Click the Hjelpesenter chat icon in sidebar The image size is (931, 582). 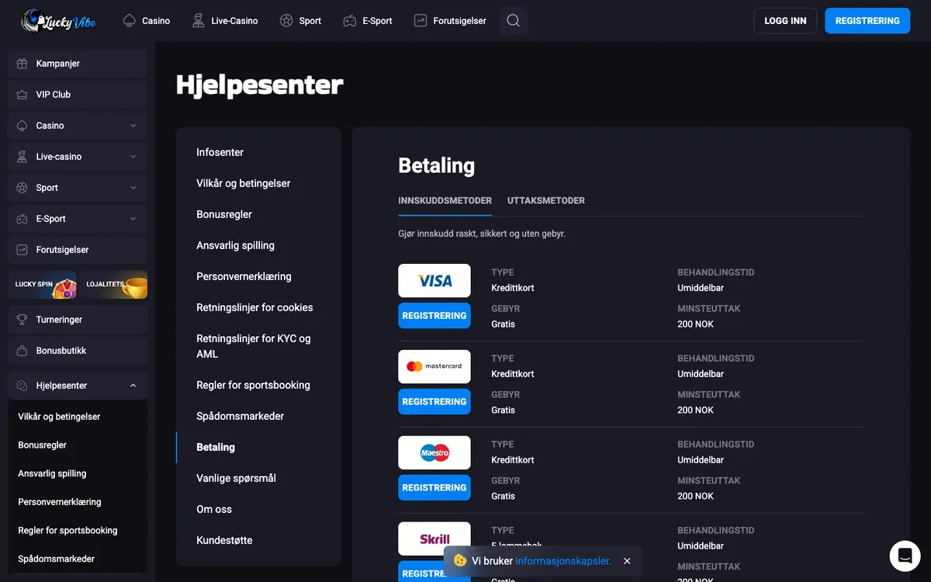[22, 386]
